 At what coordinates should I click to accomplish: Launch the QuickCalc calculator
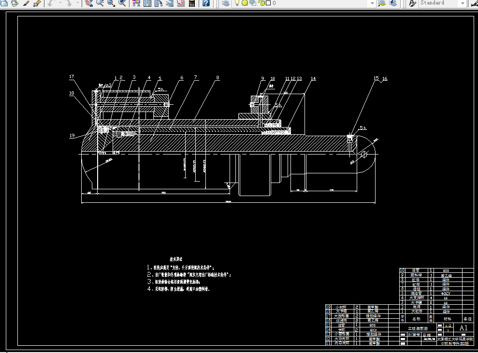pos(192,3)
